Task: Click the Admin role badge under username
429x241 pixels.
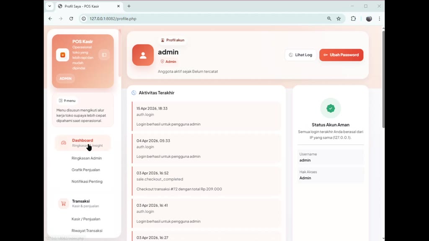Action: coord(168,62)
